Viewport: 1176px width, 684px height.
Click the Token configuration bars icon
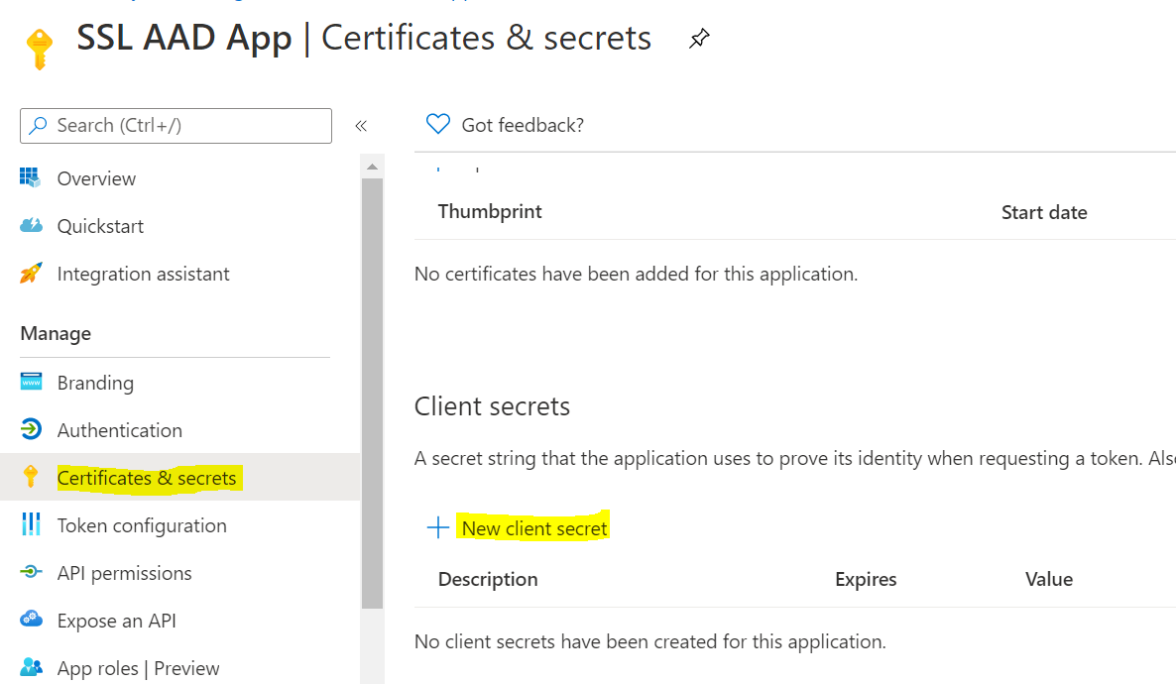[31, 524]
